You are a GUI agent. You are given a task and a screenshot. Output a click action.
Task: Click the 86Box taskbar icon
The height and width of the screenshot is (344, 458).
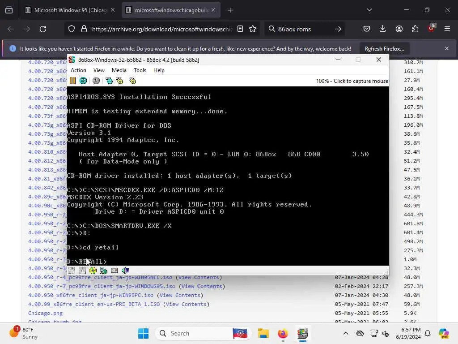click(x=303, y=333)
